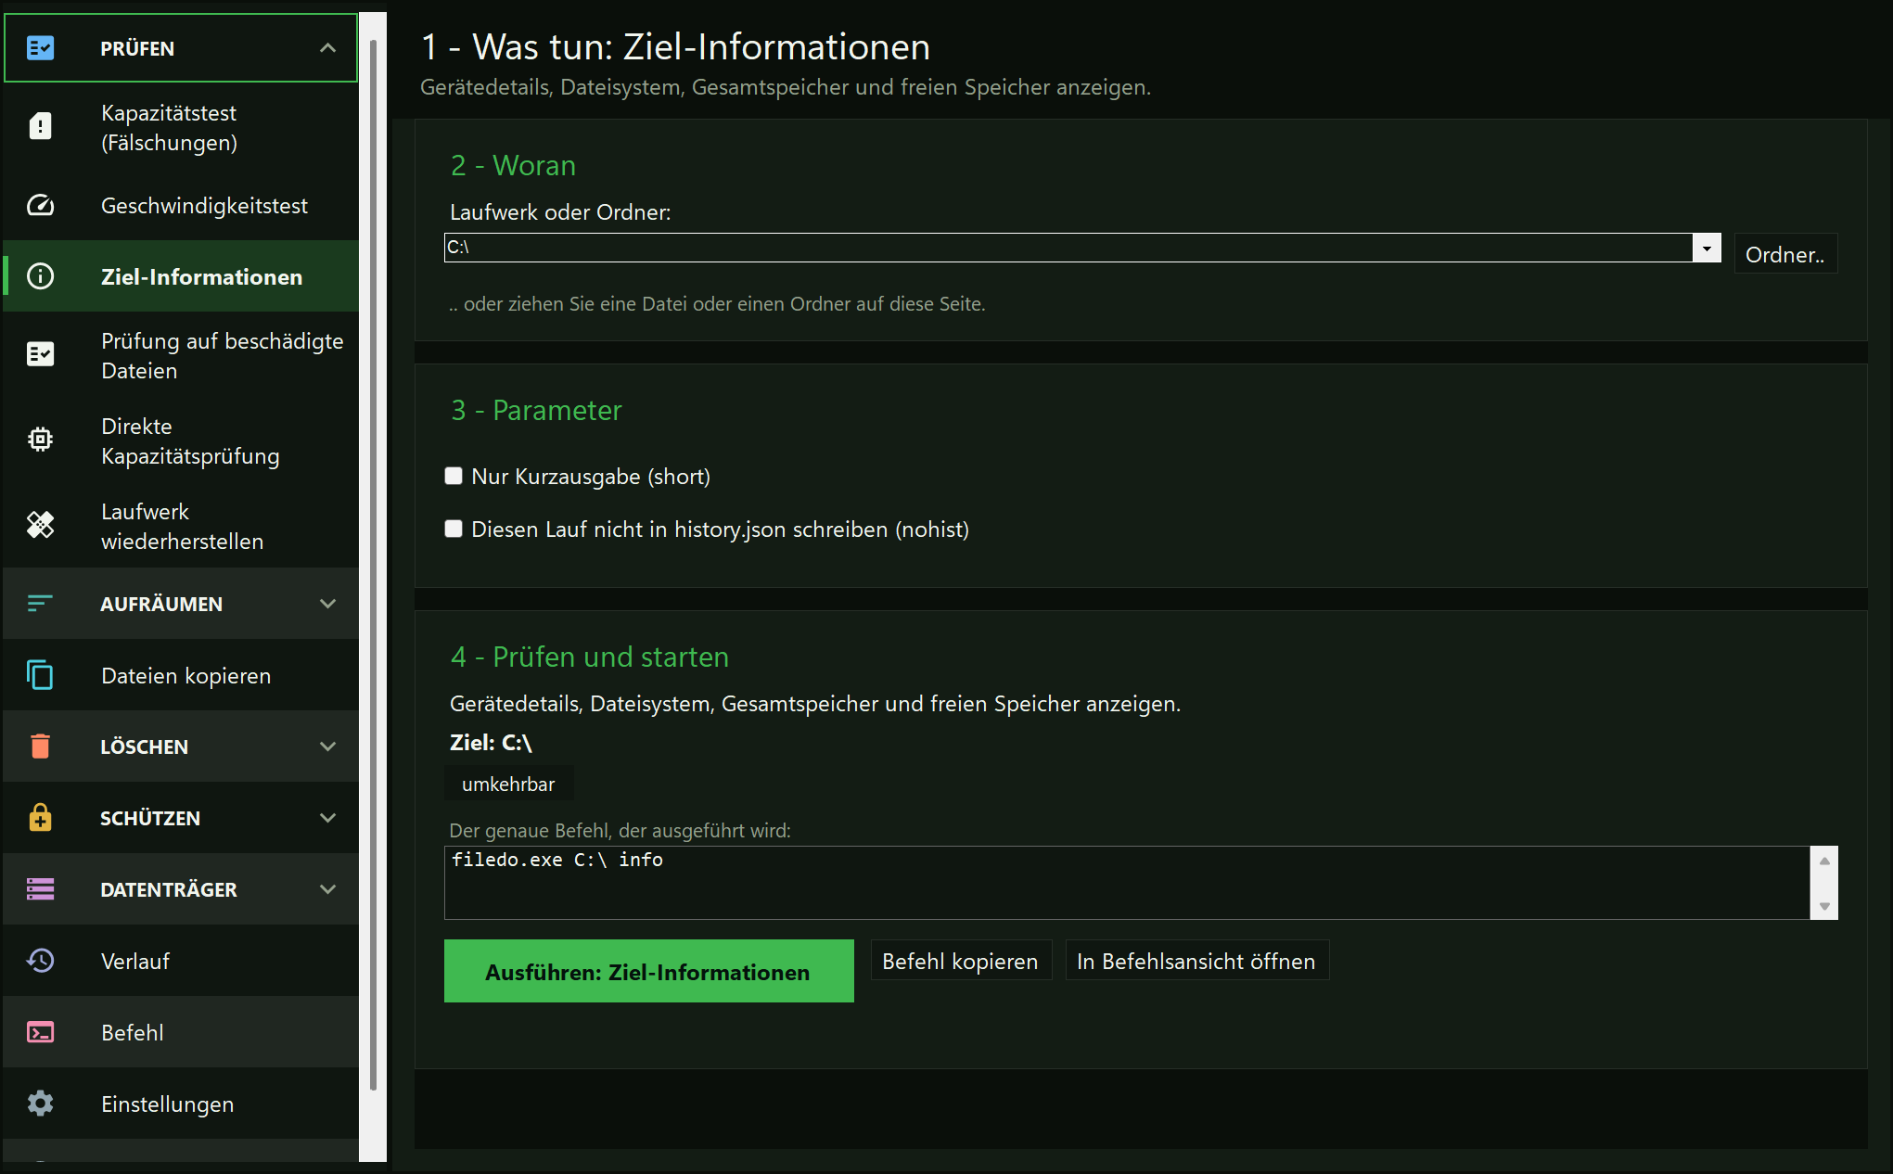Viewport: 1893px width, 1174px height.
Task: Click the Kapazitätstest warning card icon
Action: 40,126
